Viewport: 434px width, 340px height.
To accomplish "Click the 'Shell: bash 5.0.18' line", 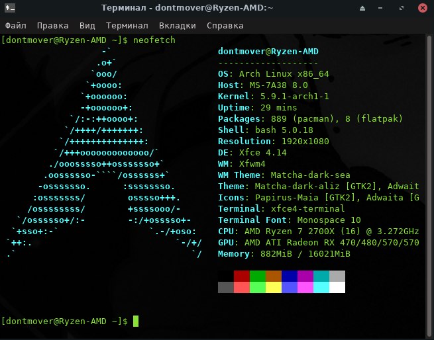I will pos(266,130).
